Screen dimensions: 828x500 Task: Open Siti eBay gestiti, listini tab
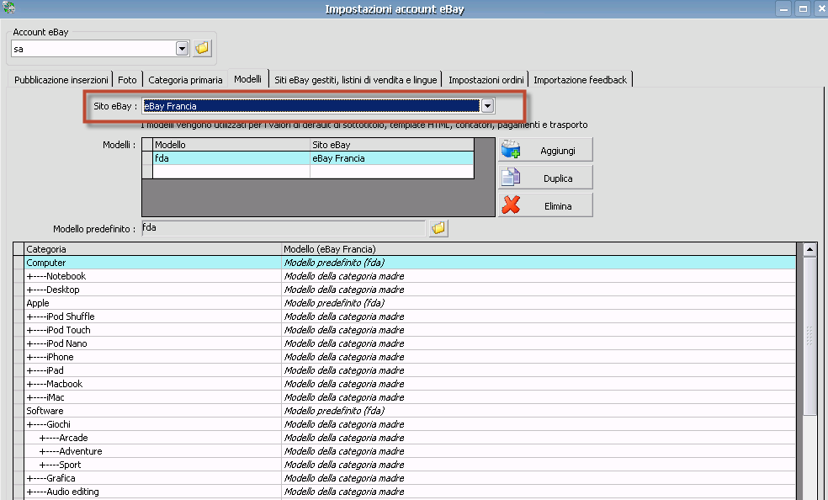pyautogui.click(x=356, y=80)
